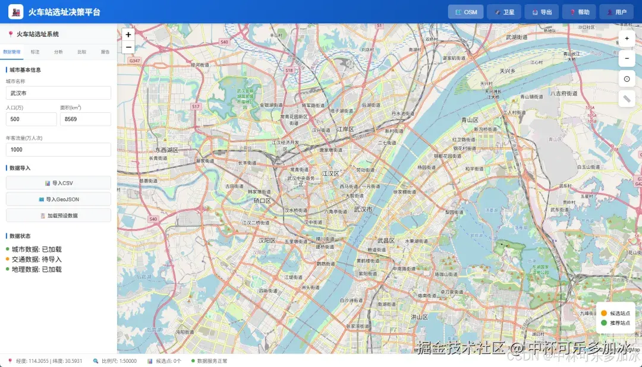Click the 硚口区 label on map
642x367 pixels.
[x=262, y=201]
